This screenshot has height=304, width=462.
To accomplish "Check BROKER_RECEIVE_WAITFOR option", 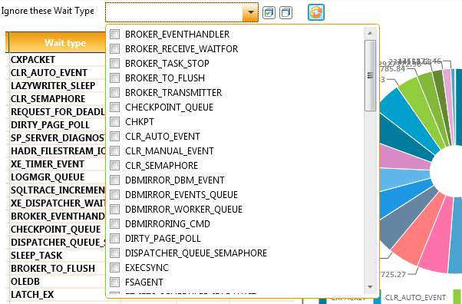I will [x=114, y=48].
